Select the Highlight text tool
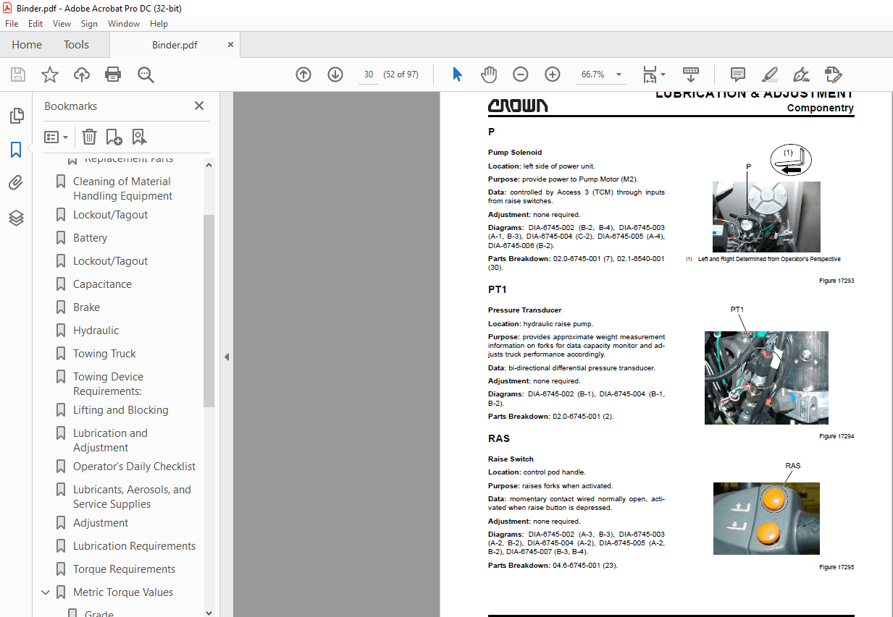The width and height of the screenshot is (893, 617). pyautogui.click(x=769, y=75)
